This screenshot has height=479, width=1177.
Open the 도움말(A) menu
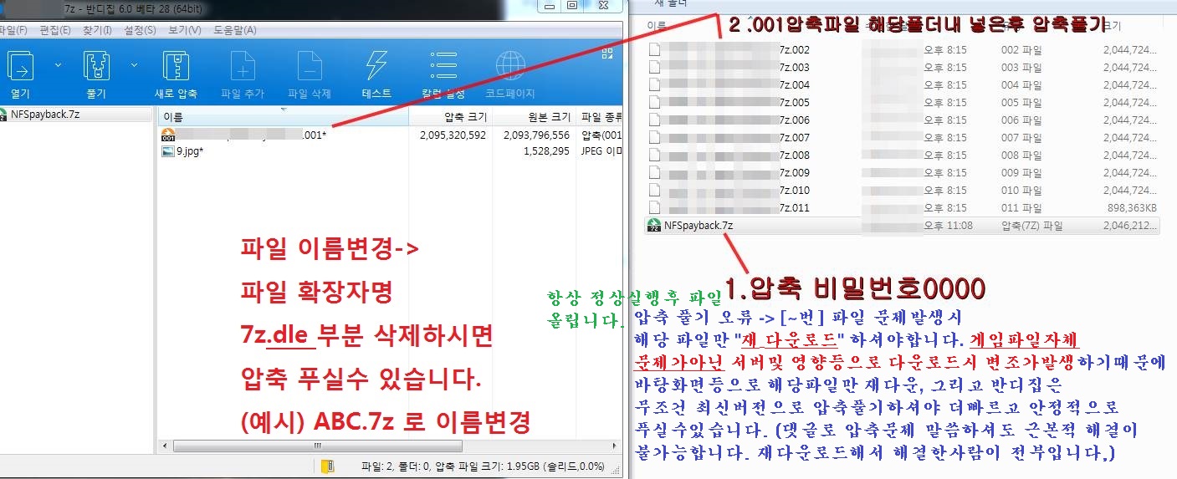coord(235,30)
